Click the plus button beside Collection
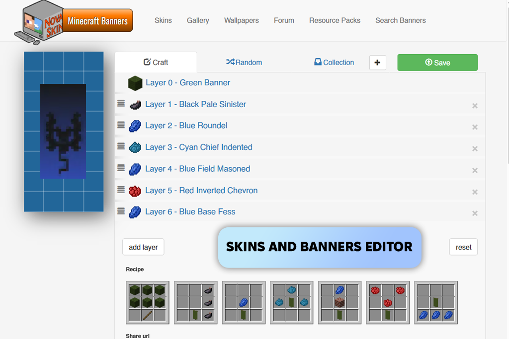The image size is (509, 339). click(378, 63)
